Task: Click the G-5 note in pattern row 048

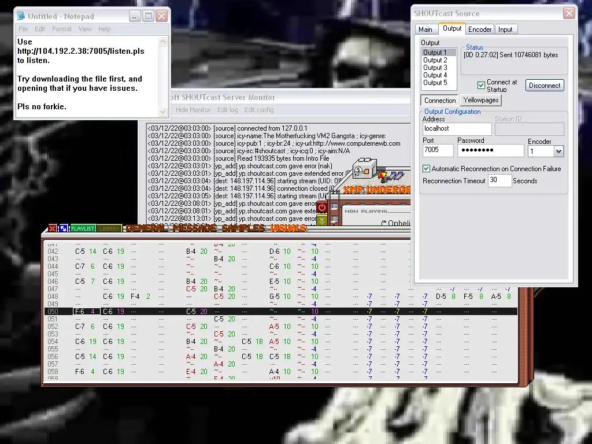Action: click(x=275, y=297)
